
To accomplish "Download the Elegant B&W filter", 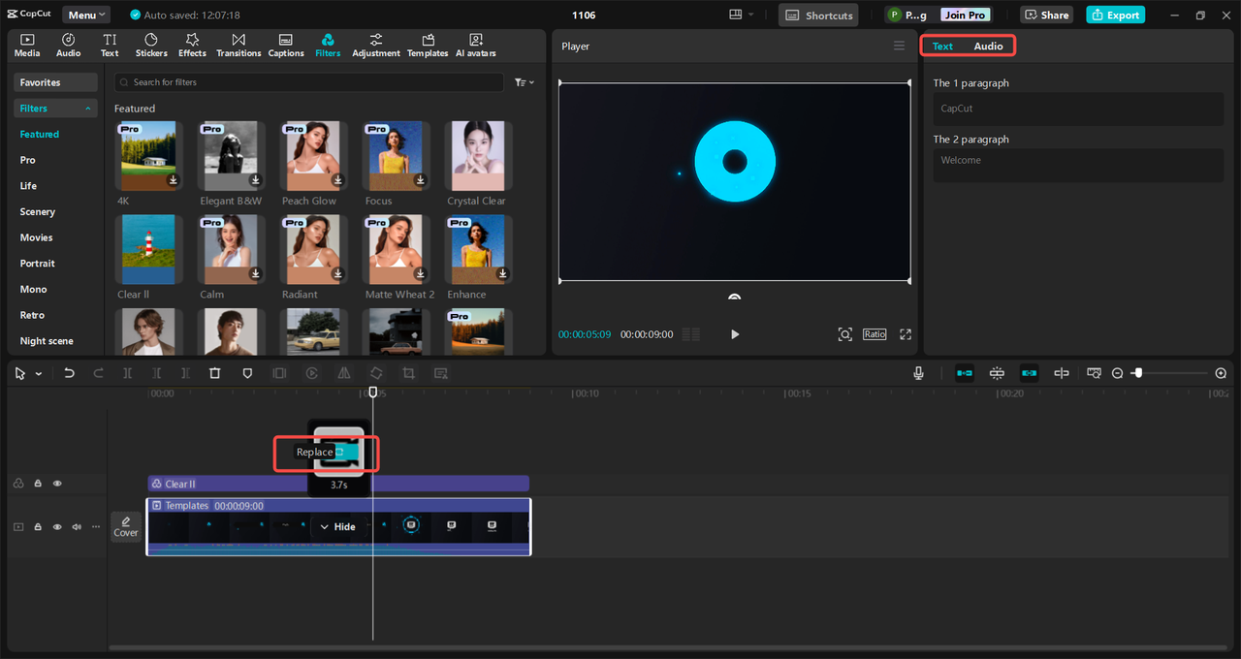I will coord(256,180).
